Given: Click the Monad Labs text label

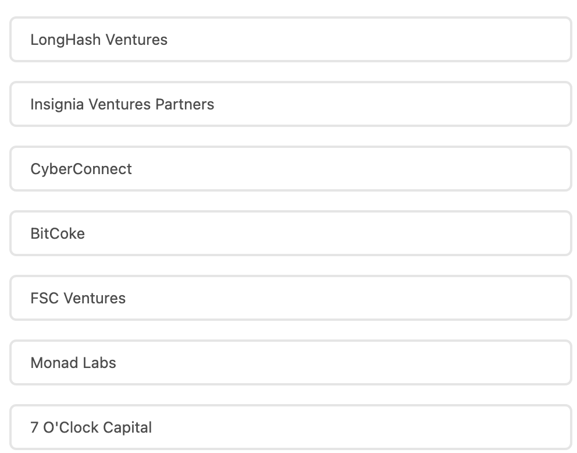Looking at the screenshot, I should point(73,363).
